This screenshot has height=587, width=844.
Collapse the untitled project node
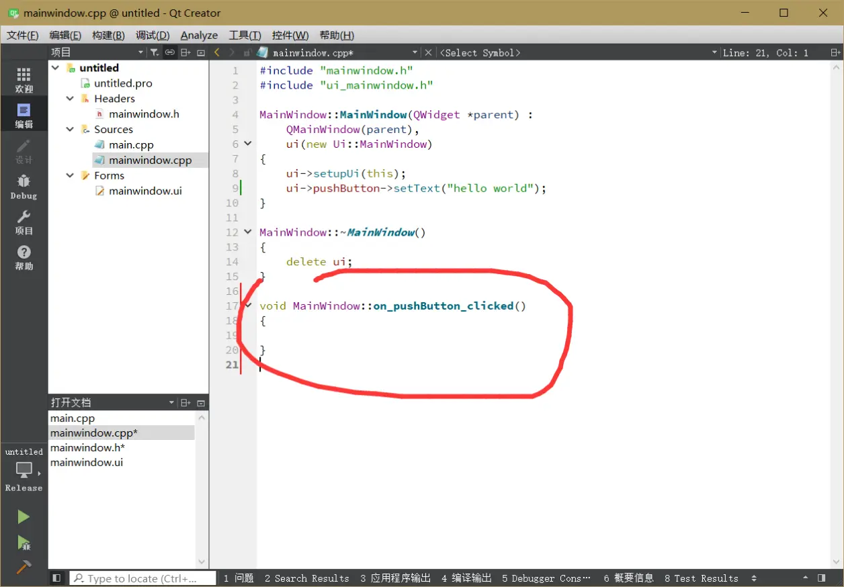(55, 68)
